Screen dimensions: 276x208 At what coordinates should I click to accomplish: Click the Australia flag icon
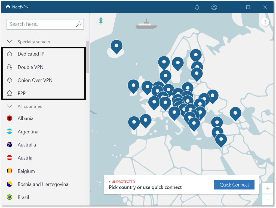click(10, 145)
